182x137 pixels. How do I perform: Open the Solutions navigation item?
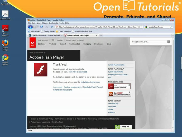(x=42, y=44)
